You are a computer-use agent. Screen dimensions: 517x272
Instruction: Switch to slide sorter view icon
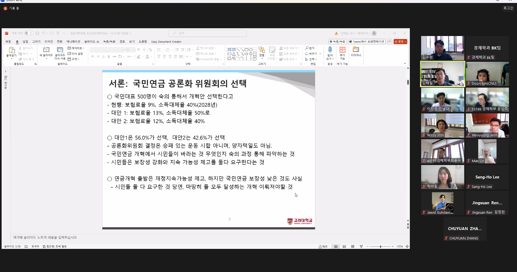[344, 246]
